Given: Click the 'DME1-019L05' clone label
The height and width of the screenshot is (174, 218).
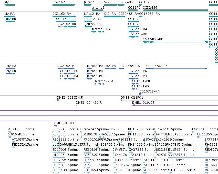Looking at the screenshot, I should [143, 103].
